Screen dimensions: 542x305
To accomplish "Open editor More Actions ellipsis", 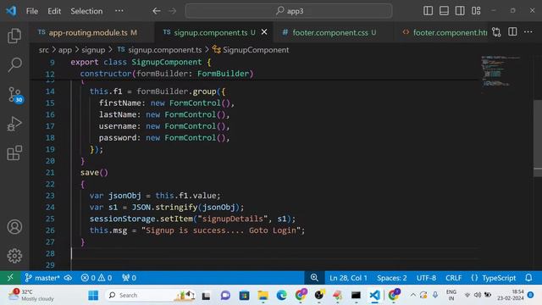I will (528, 32).
